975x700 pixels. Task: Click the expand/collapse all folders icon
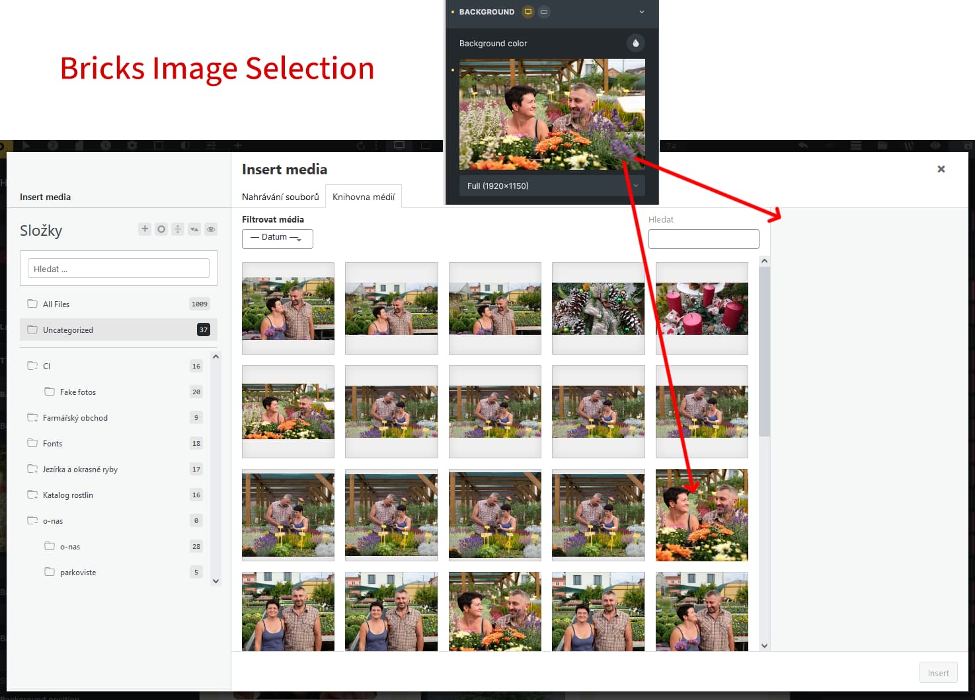click(178, 229)
